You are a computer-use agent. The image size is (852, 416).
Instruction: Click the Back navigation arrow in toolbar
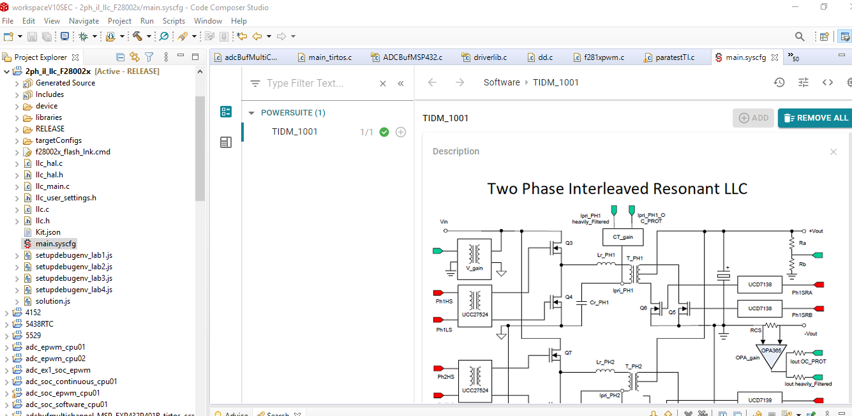[x=257, y=36]
